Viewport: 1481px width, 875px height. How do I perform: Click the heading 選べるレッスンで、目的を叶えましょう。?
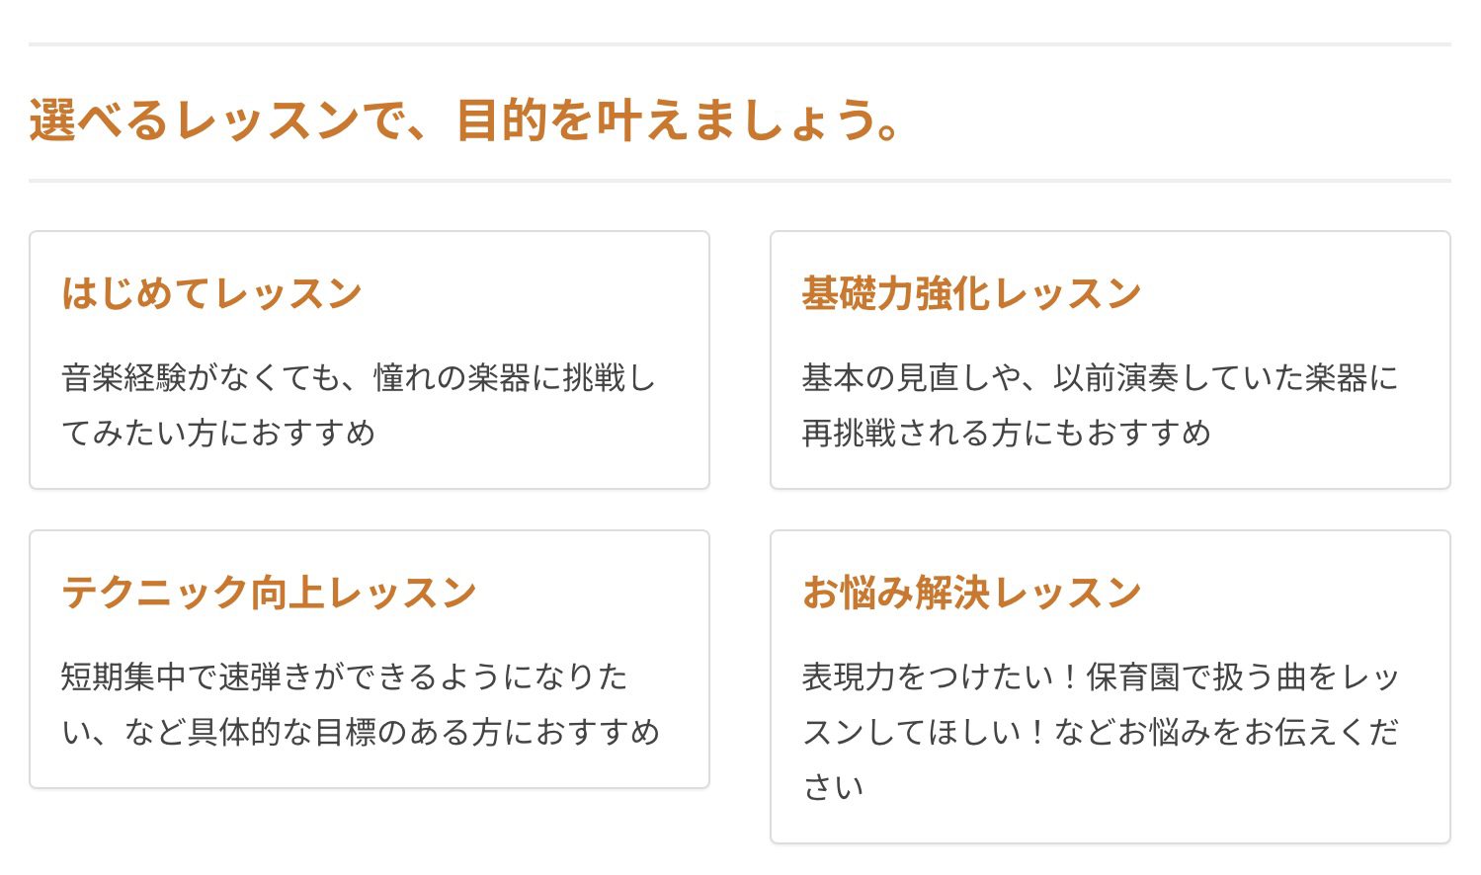464,120
